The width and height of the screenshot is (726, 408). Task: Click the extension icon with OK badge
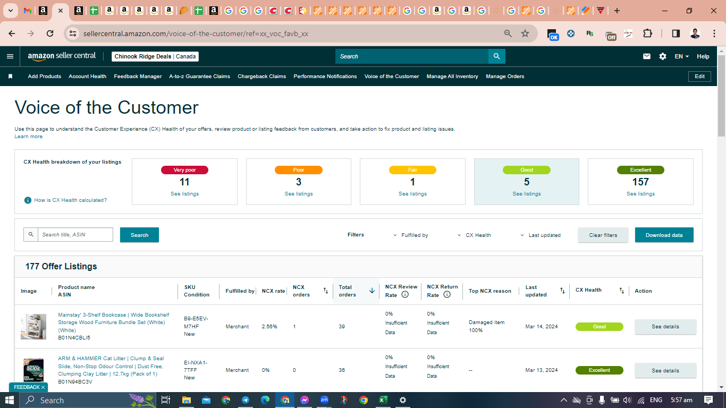553,35
